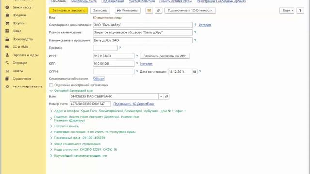This screenshot has height=174, width=310.
Task: Click help mark next to Наименование в программе
Action: click(195, 40)
